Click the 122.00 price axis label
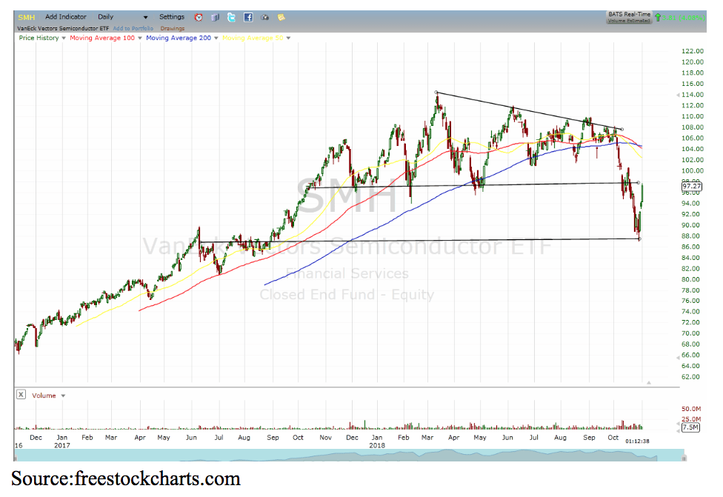Screen dimensions: 723x497 tap(692, 51)
